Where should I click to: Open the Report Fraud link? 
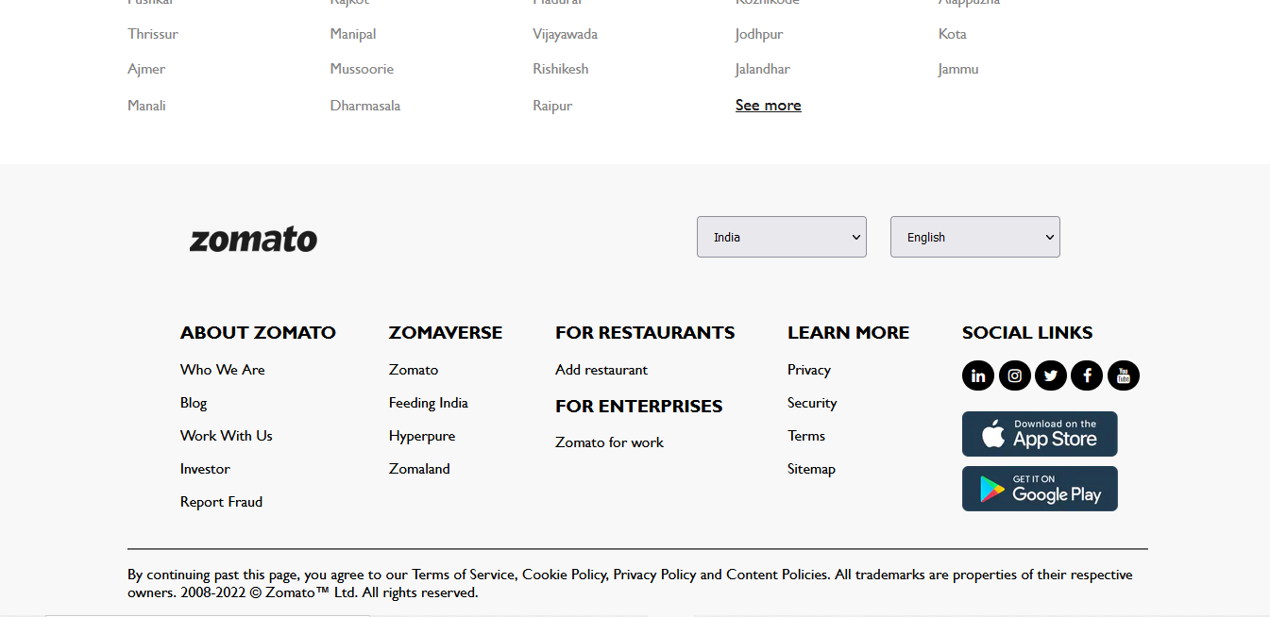click(x=221, y=502)
